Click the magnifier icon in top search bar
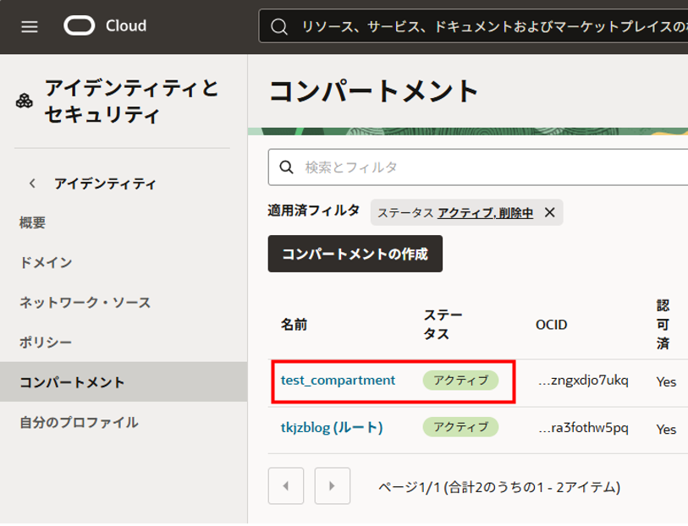The image size is (688, 526). [279, 28]
